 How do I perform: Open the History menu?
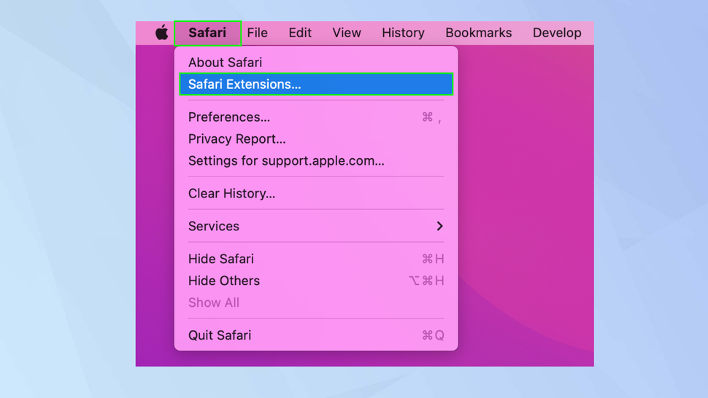tap(403, 33)
